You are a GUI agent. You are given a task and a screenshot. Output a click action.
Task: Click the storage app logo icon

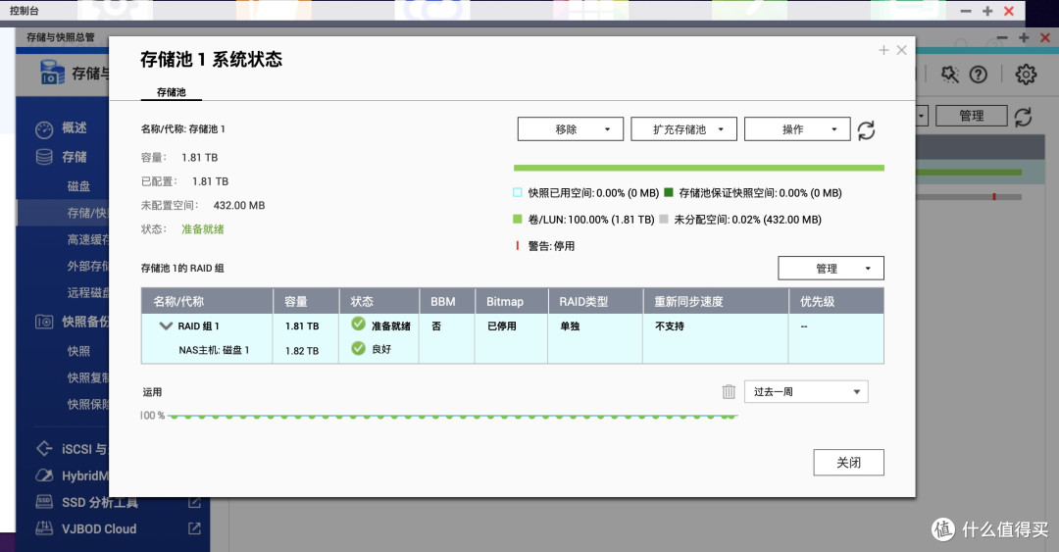tap(52, 73)
